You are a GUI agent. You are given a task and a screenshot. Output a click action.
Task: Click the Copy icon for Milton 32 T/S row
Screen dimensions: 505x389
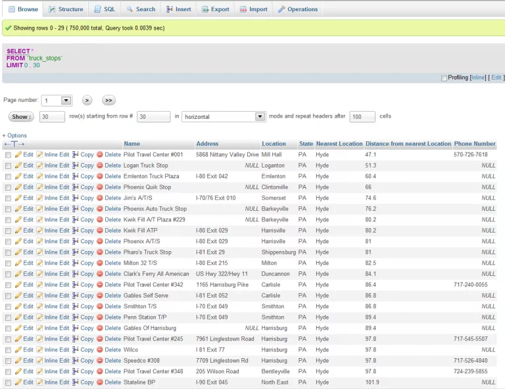76,263
